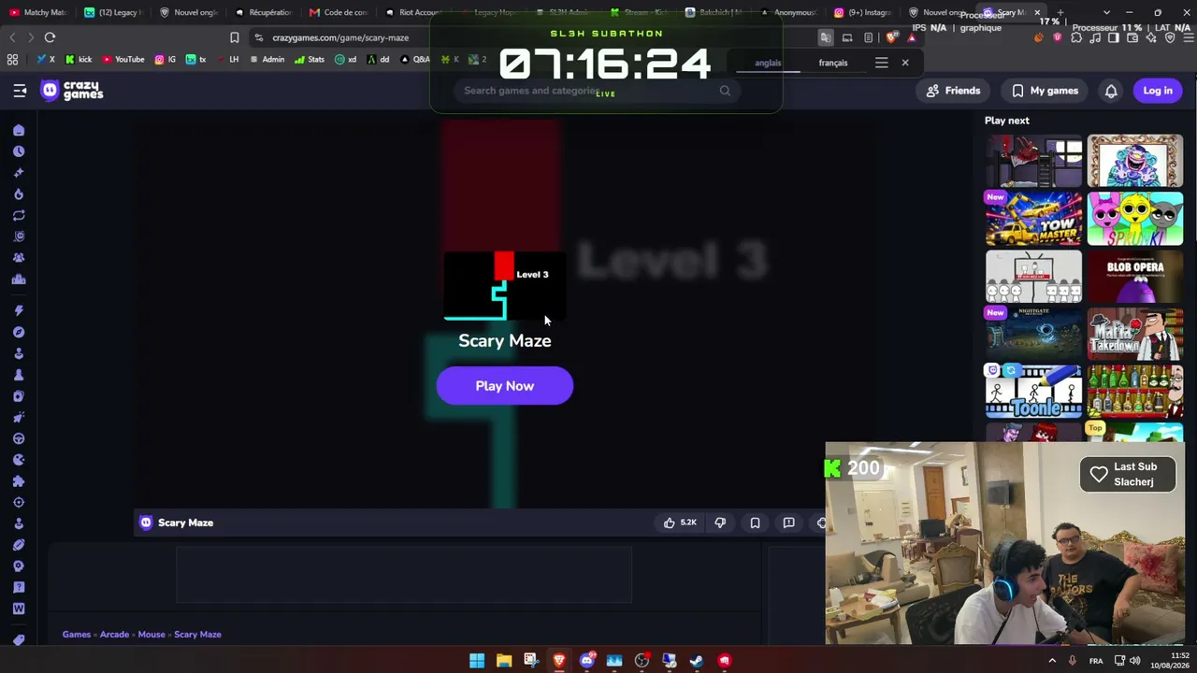The height and width of the screenshot is (673, 1197).
Task: Open the Gmail Code de con tab
Action: tap(339, 12)
